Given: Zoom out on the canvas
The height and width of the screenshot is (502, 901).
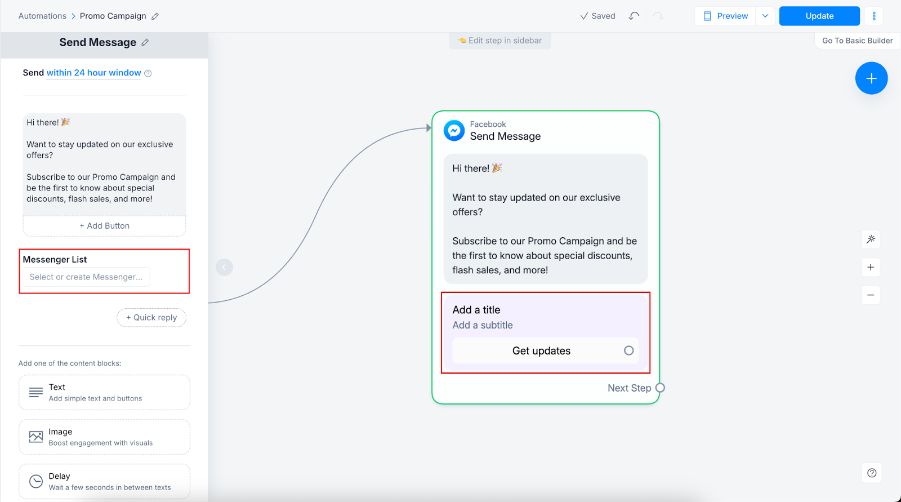Looking at the screenshot, I should (x=871, y=295).
